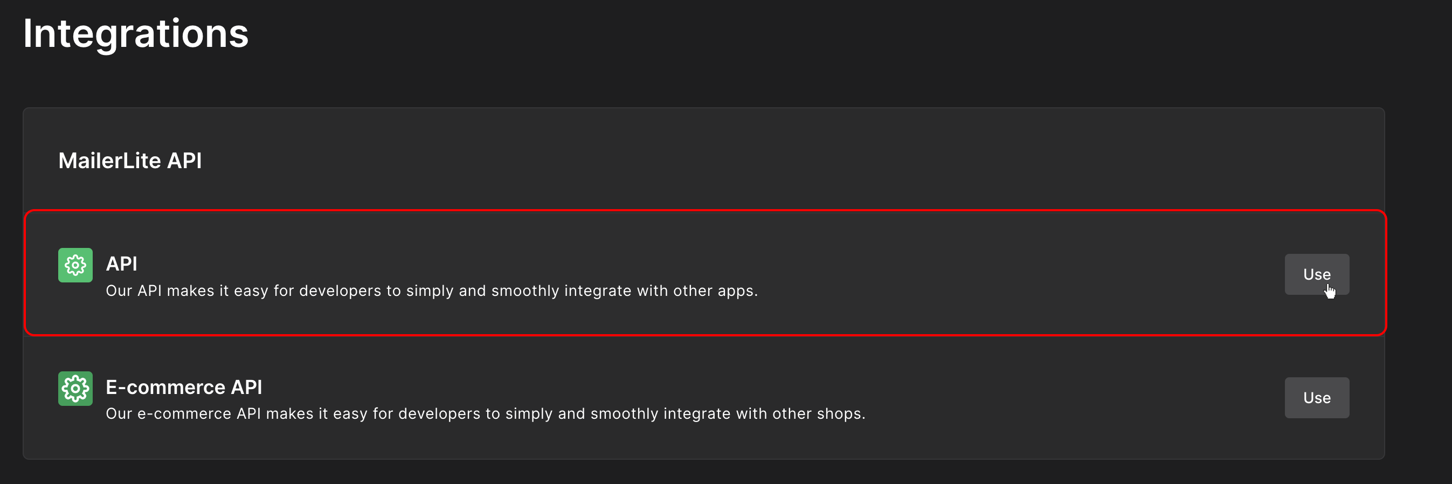Click the Use button under the hand cursor

click(x=1317, y=274)
